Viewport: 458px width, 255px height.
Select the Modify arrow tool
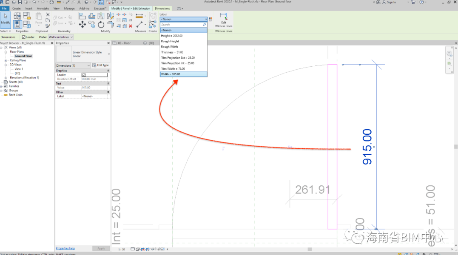[x=6, y=19]
